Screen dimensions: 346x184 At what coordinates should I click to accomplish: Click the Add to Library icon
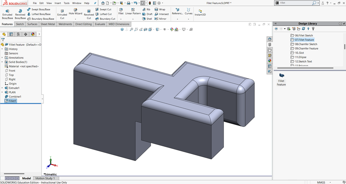pyautogui.click(x=289, y=29)
